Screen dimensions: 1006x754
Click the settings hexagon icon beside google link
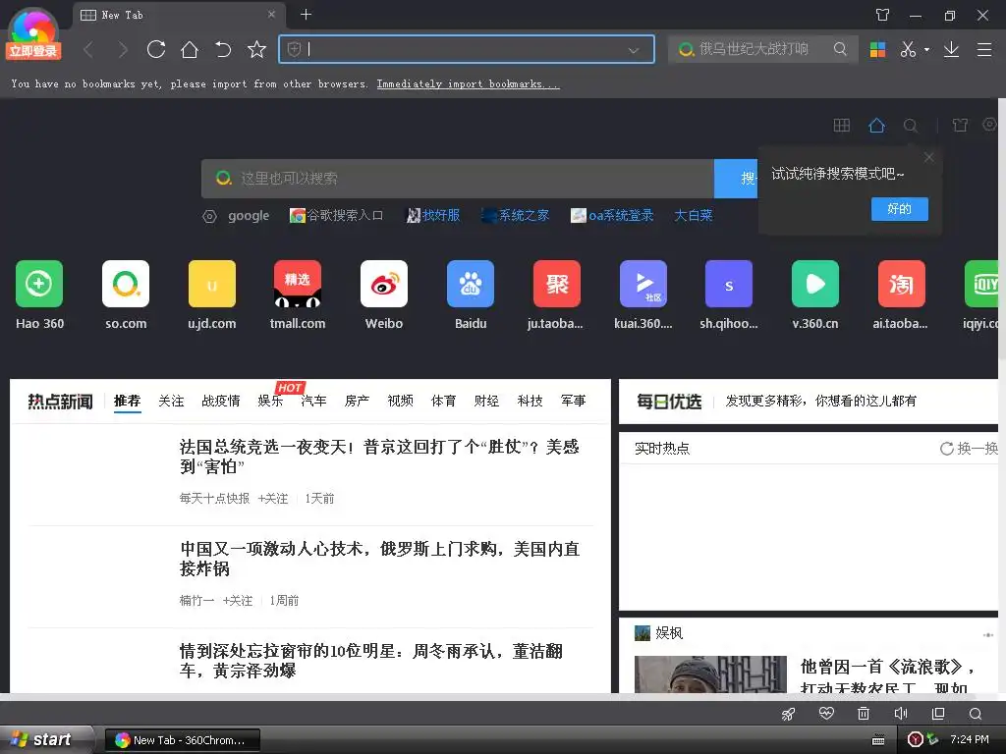point(209,216)
